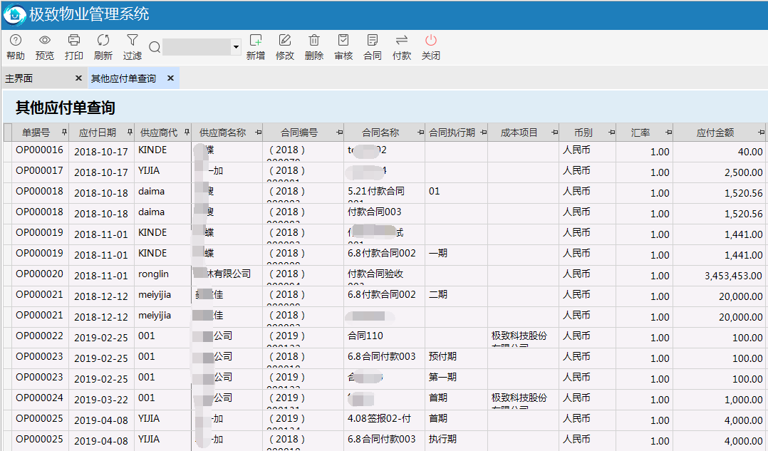Click the Print (打印) icon

[74, 40]
